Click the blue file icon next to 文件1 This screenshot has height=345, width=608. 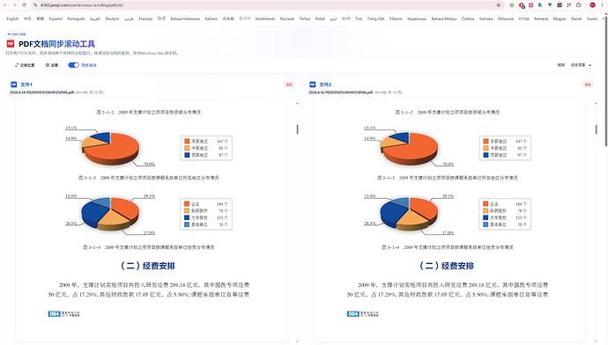coord(13,84)
